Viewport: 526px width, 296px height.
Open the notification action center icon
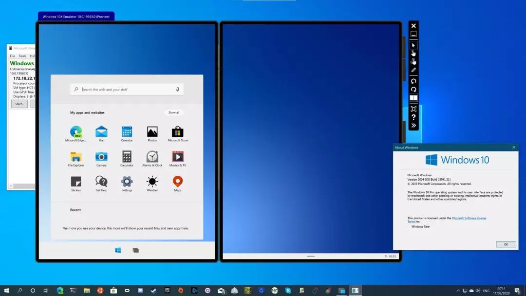pyautogui.click(x=518, y=291)
